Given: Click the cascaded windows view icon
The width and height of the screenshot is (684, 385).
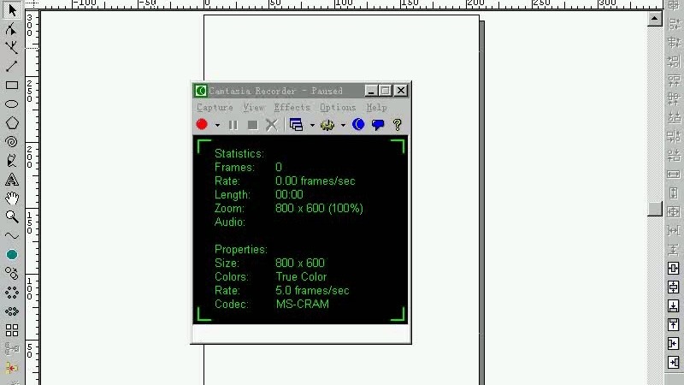Looking at the screenshot, I should [x=296, y=125].
